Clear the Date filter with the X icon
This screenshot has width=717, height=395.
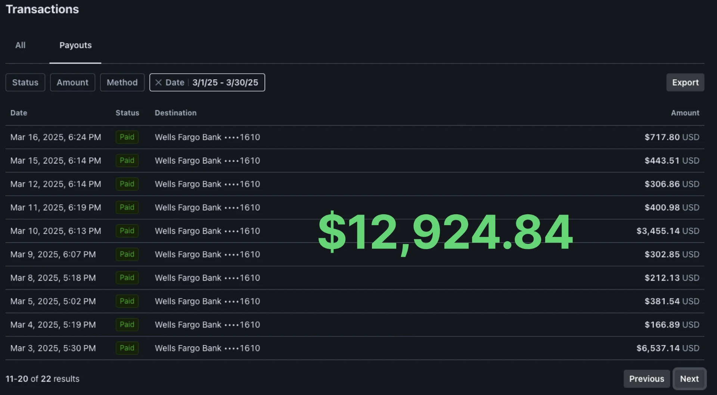pos(158,82)
